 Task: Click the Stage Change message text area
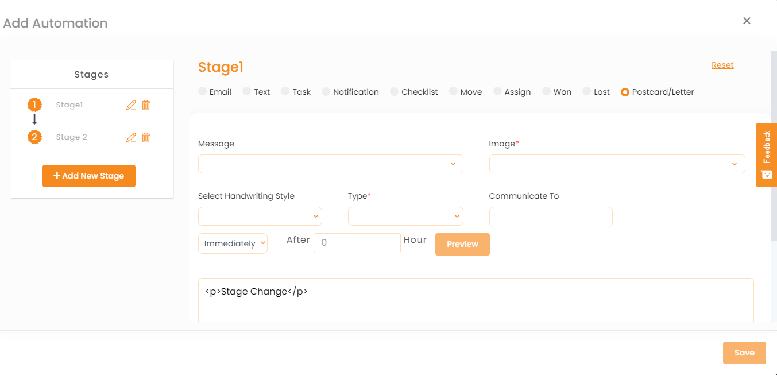coord(476,300)
